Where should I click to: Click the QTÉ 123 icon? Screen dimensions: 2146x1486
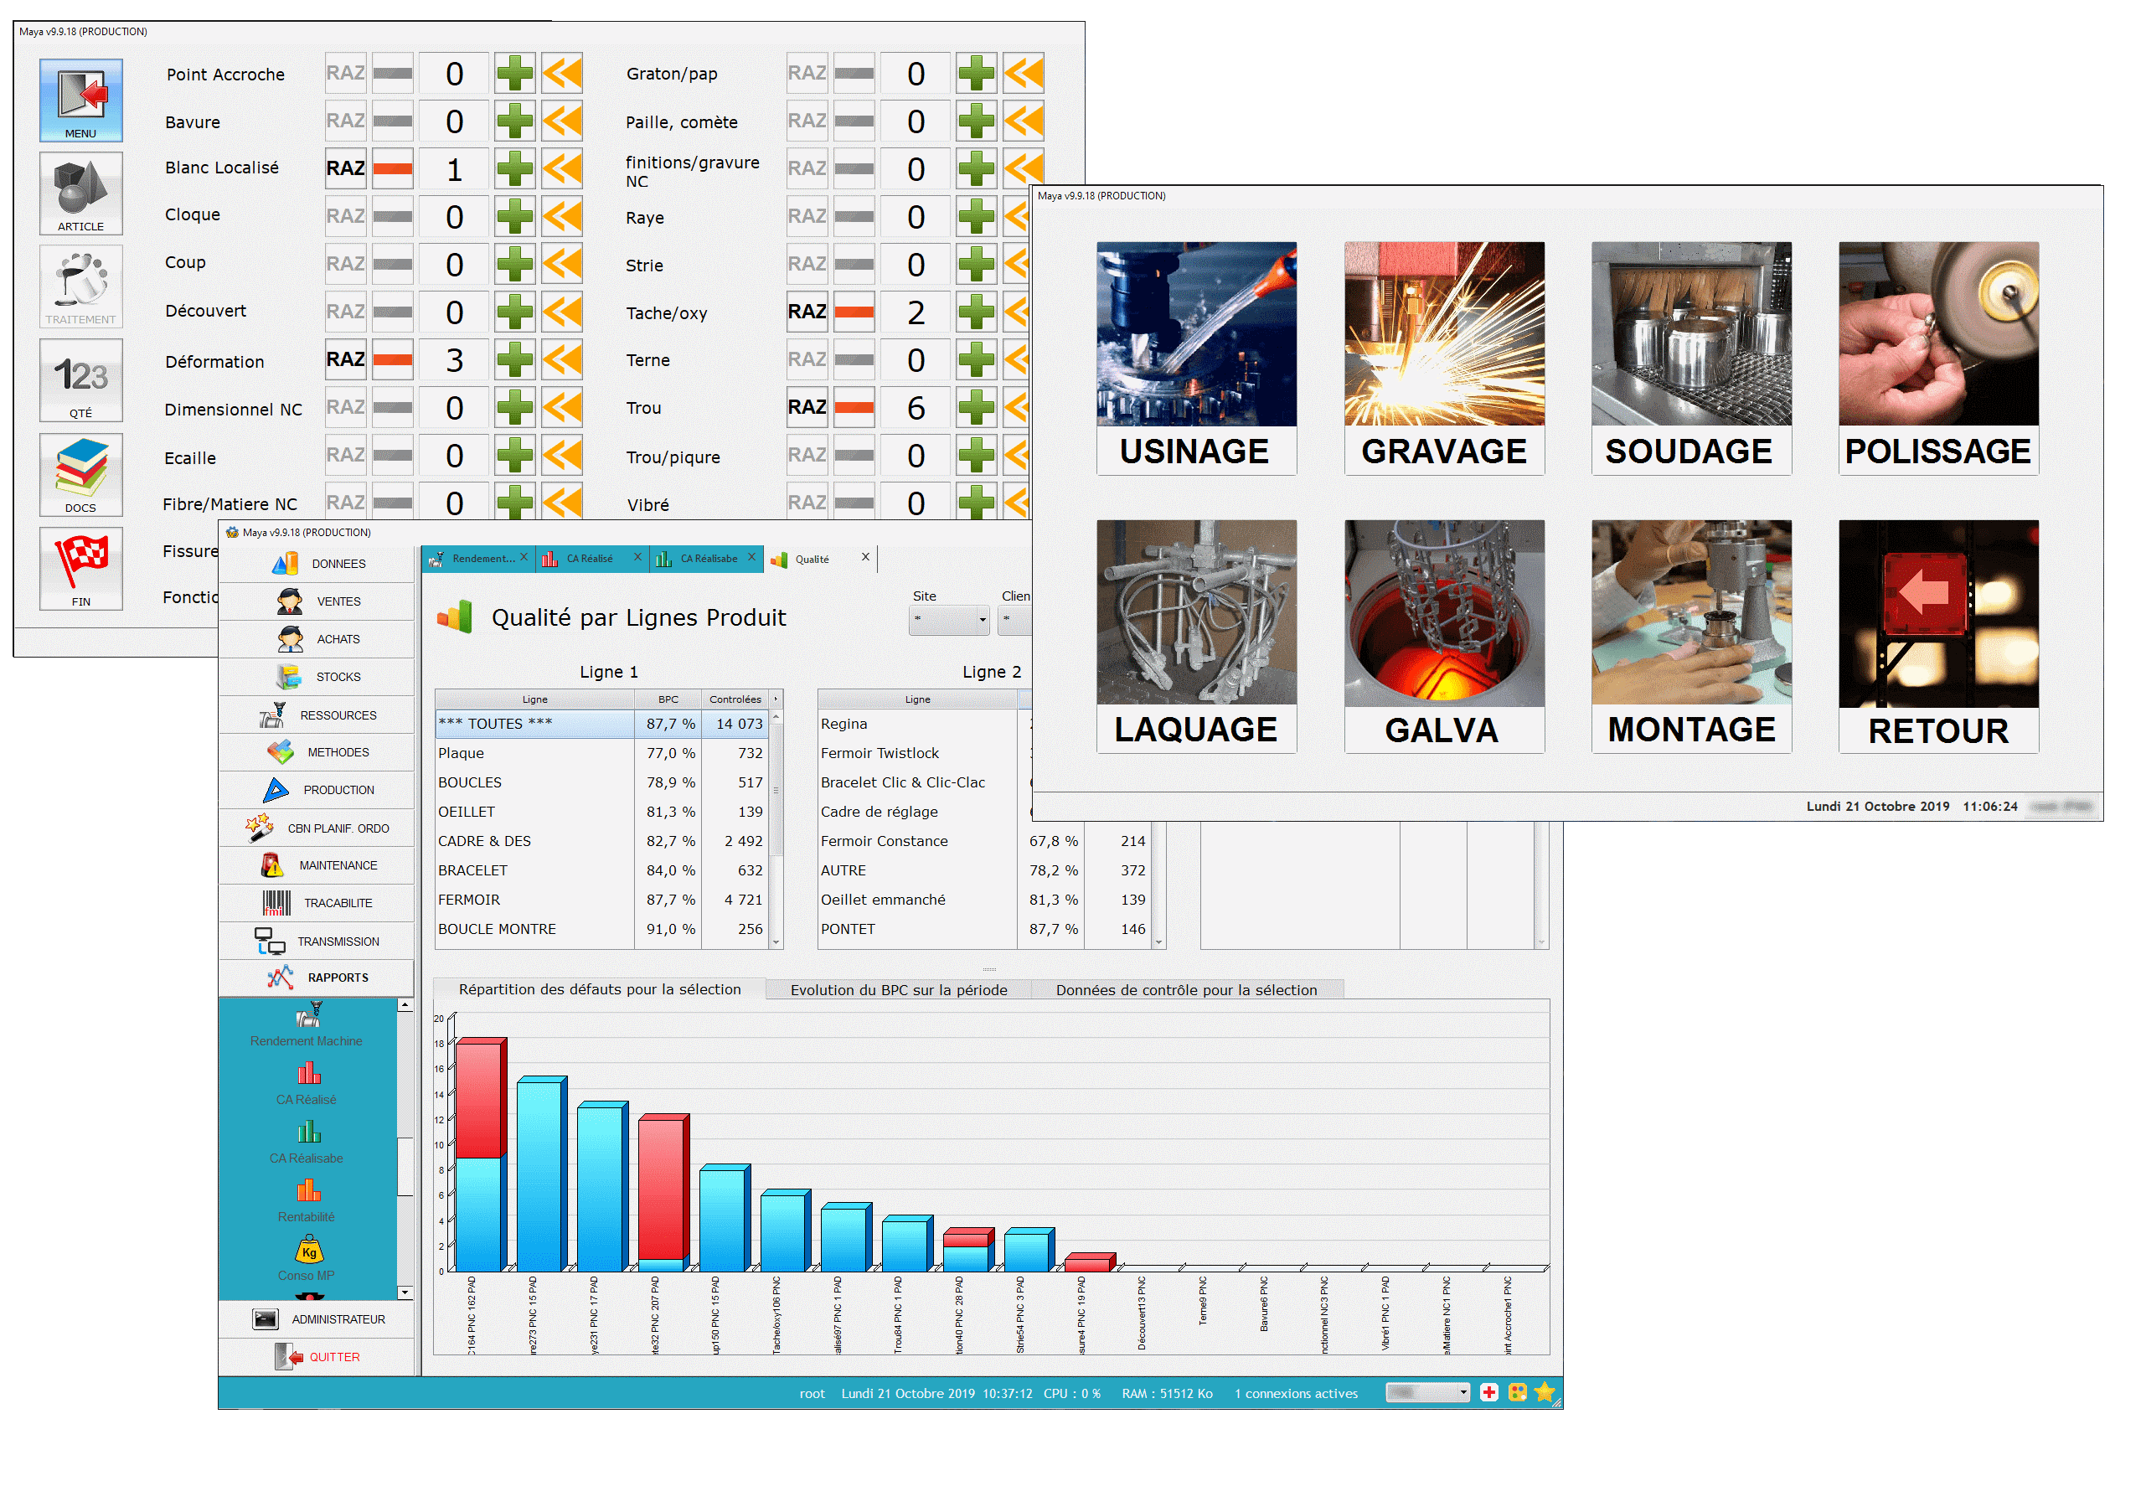coord(81,380)
